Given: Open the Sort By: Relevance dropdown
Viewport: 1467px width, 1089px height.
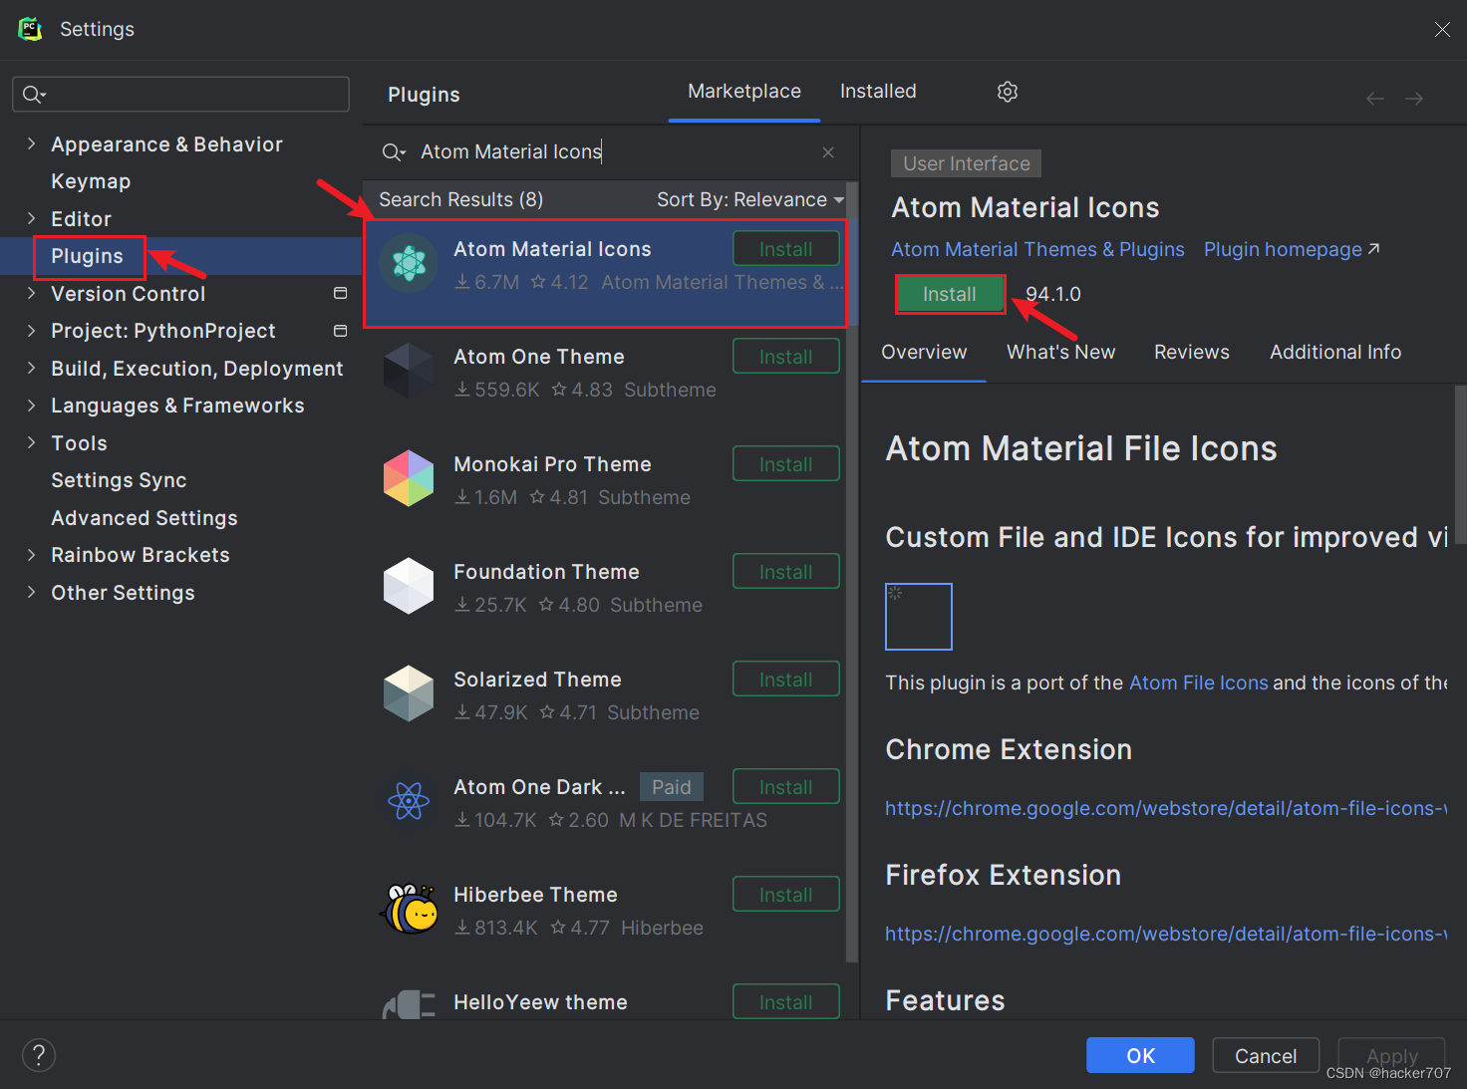Looking at the screenshot, I should pos(749,199).
